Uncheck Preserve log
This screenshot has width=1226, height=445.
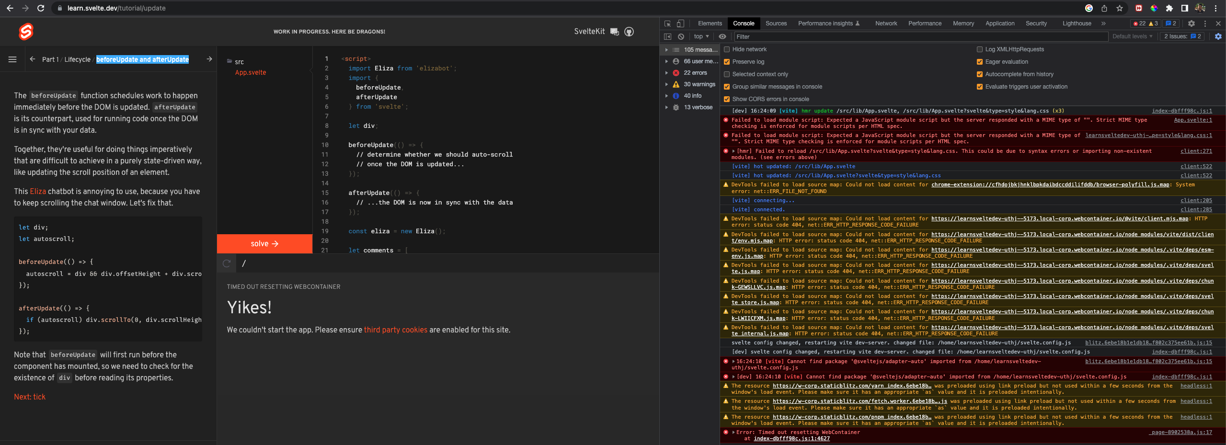727,62
